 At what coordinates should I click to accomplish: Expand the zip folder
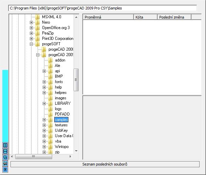coord(44,152)
